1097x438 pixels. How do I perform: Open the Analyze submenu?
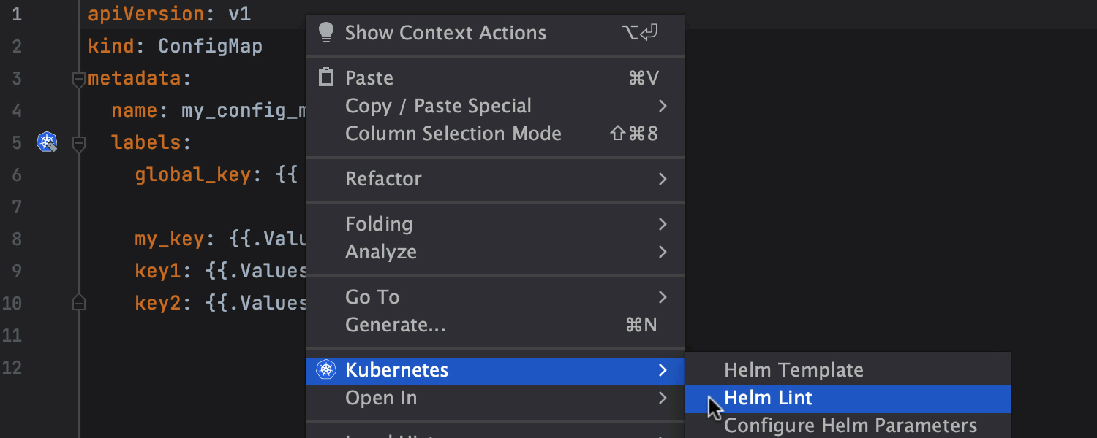(381, 252)
